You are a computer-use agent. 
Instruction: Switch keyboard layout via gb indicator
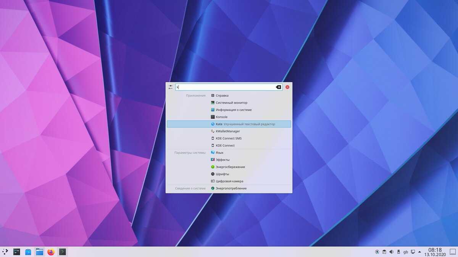click(x=406, y=252)
